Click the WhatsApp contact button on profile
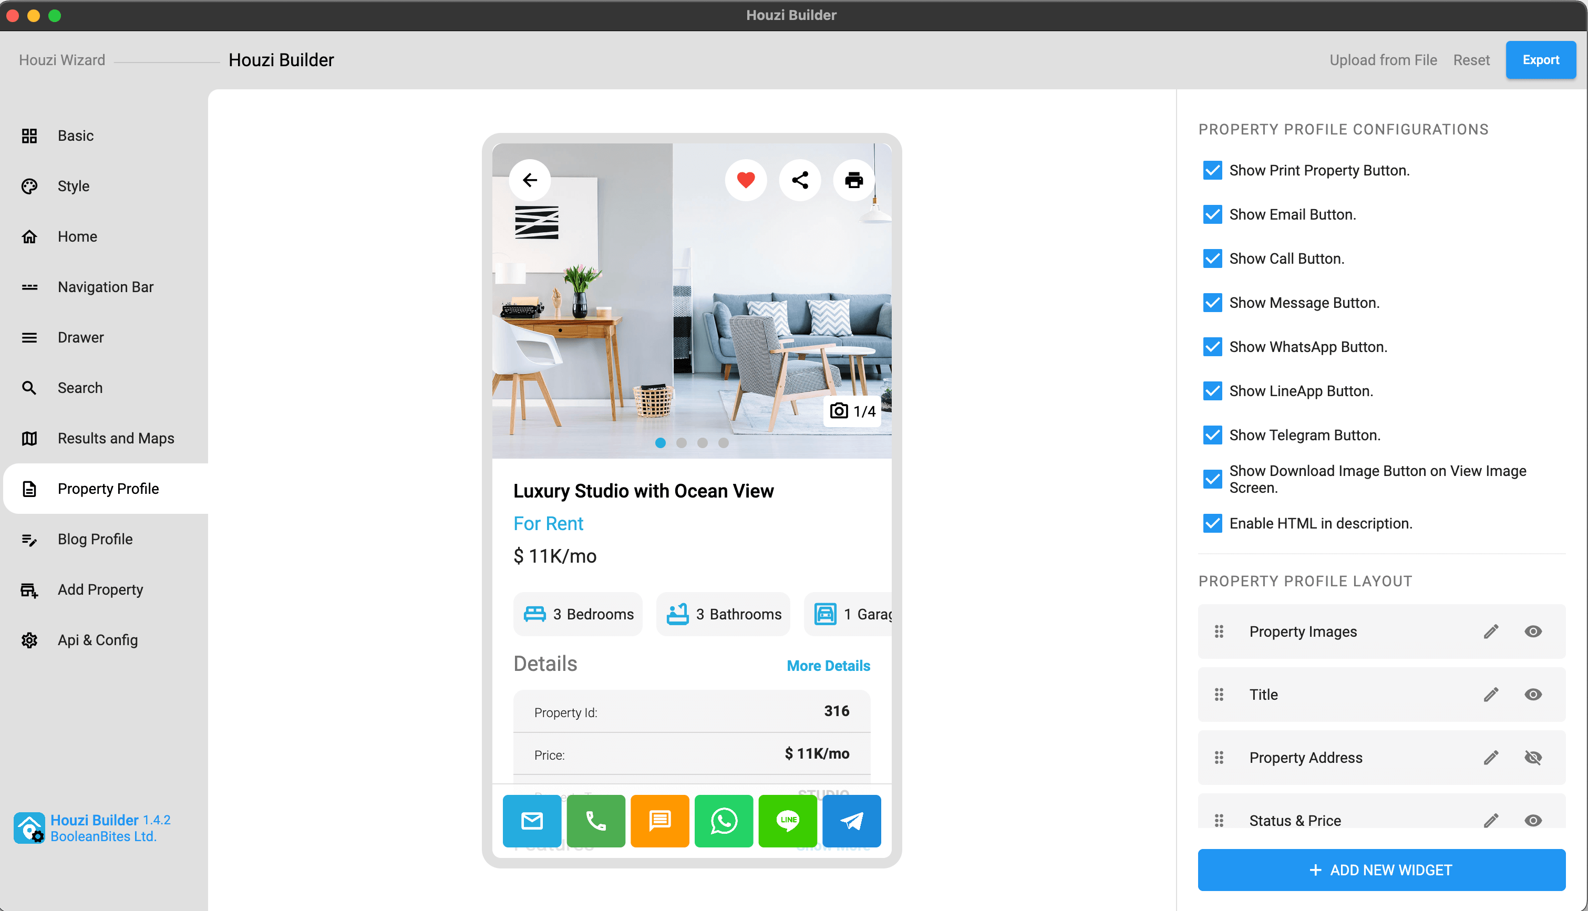Image resolution: width=1588 pixels, height=911 pixels. click(723, 821)
